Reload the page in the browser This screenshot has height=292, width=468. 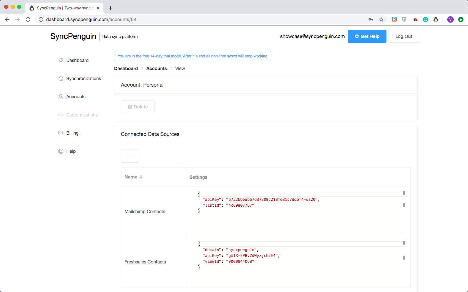pos(28,19)
